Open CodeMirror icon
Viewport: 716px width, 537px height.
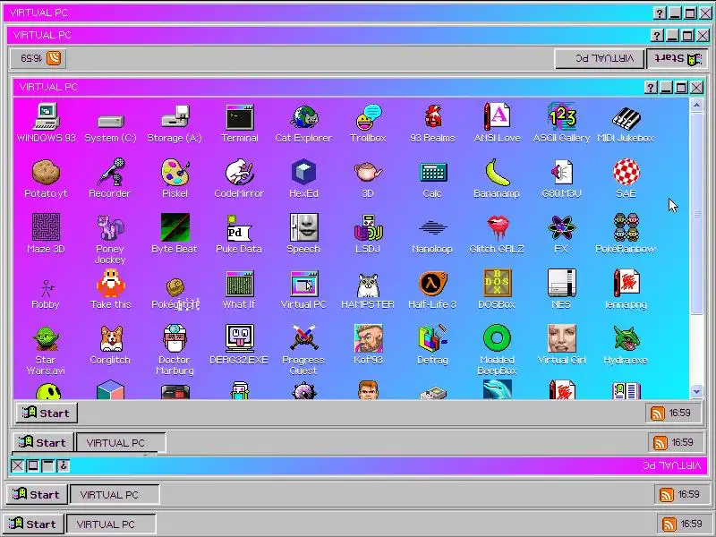tap(240, 172)
